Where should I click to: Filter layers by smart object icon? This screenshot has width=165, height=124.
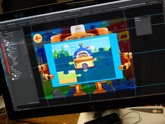click(x=12, y=33)
